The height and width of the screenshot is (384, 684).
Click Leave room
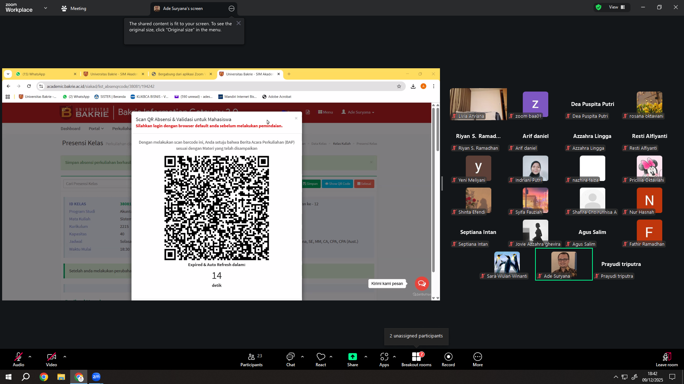tap(667, 359)
